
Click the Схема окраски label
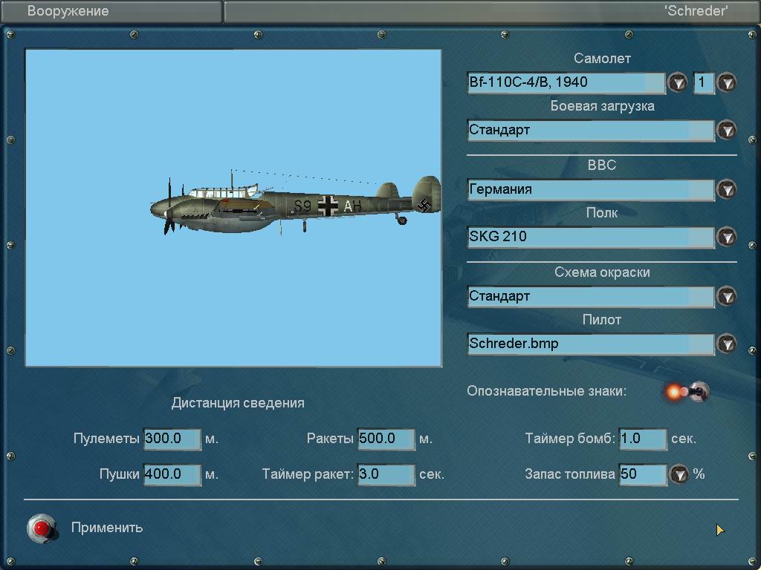coord(602,272)
